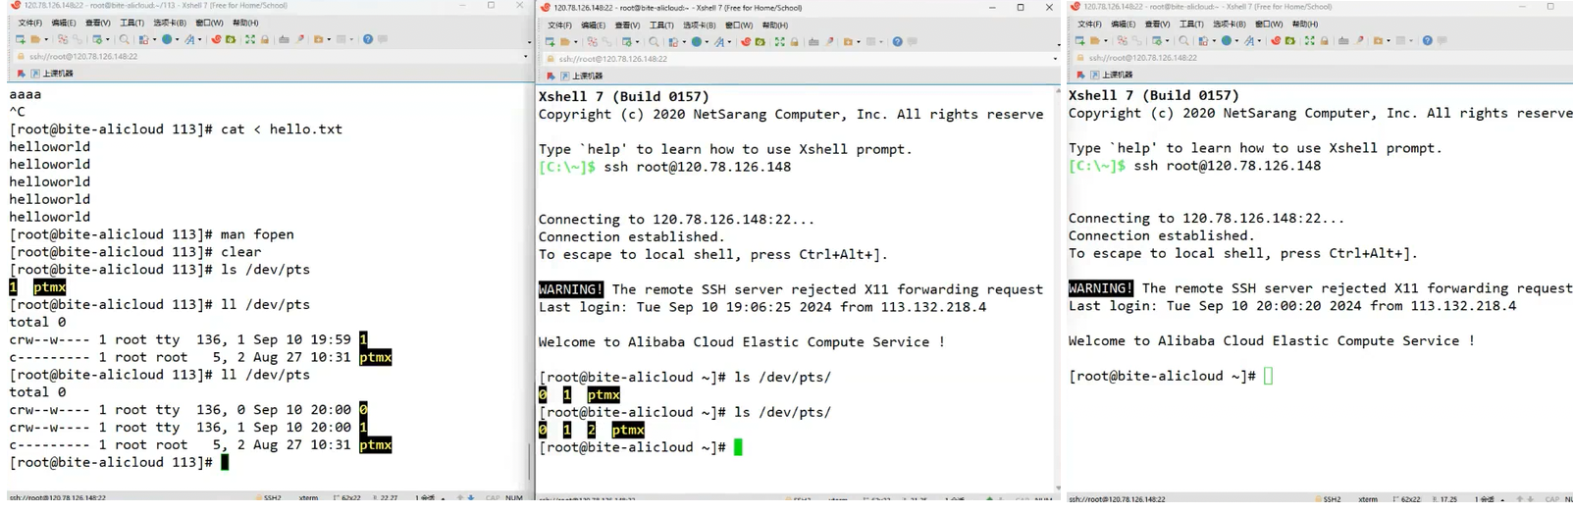Click cursor prompt in right terminal
1574x513 pixels.
1268,376
